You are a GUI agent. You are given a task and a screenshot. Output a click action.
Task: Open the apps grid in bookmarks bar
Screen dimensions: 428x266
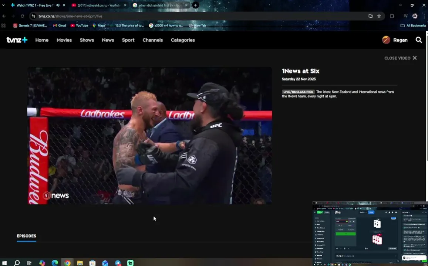tap(4, 25)
